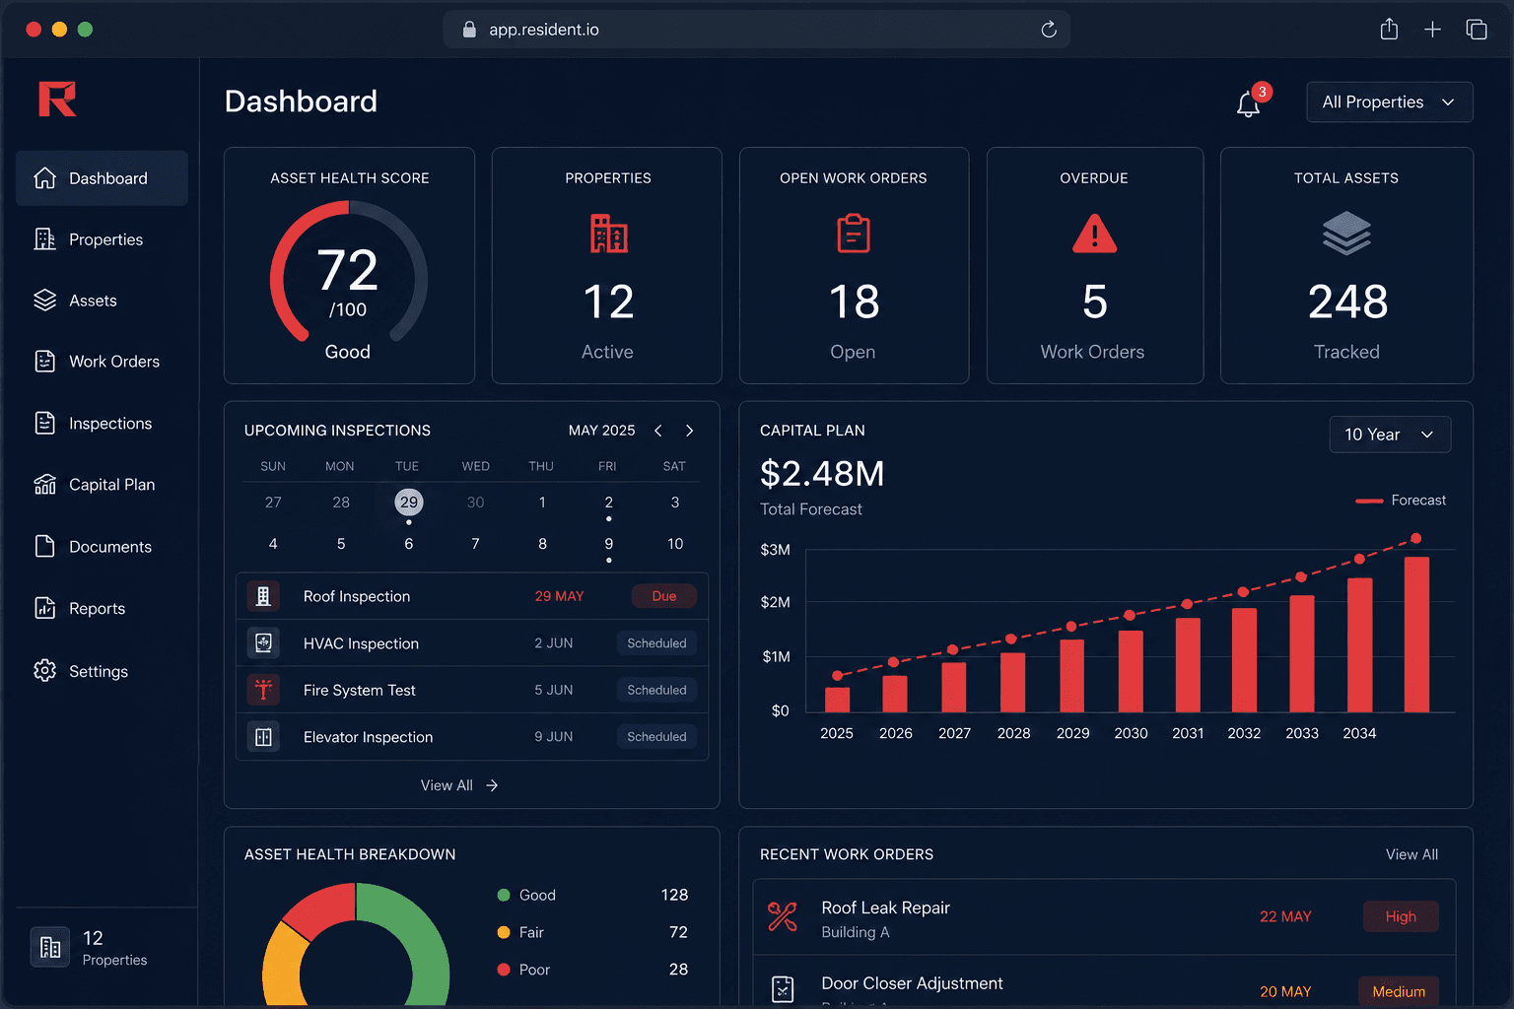Open Work Orders in the sidebar
The image size is (1514, 1009).
pos(102,362)
